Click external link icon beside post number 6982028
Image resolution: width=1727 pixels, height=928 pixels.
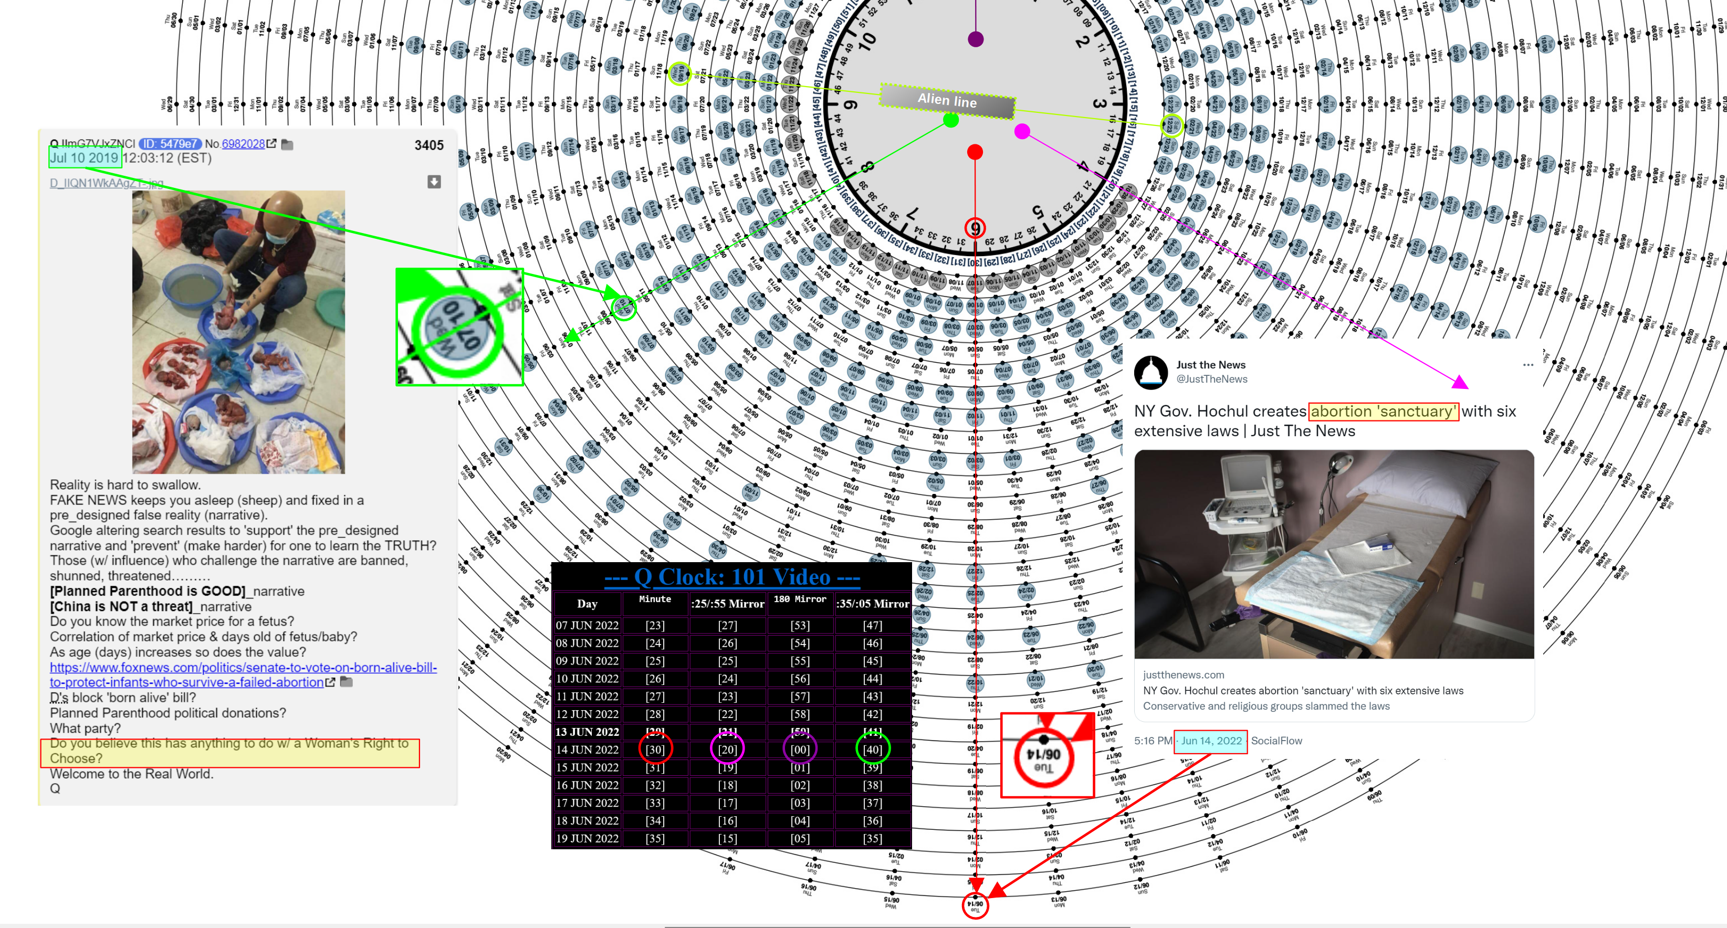click(x=271, y=143)
